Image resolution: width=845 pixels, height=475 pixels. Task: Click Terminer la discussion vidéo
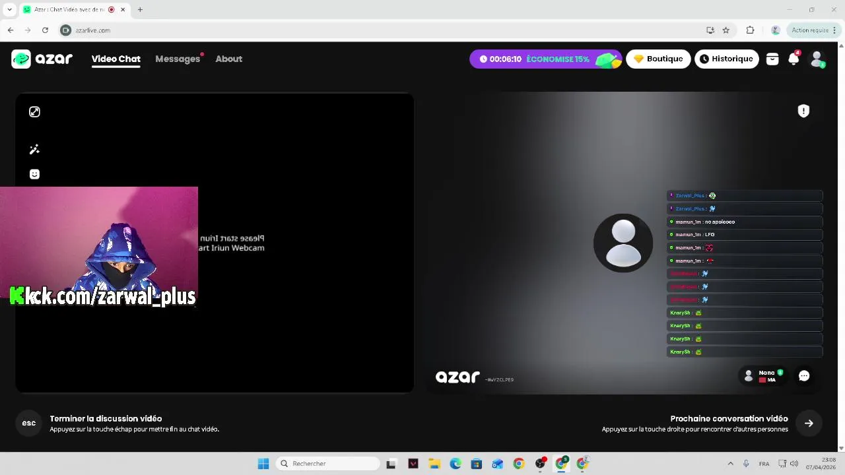[106, 419]
